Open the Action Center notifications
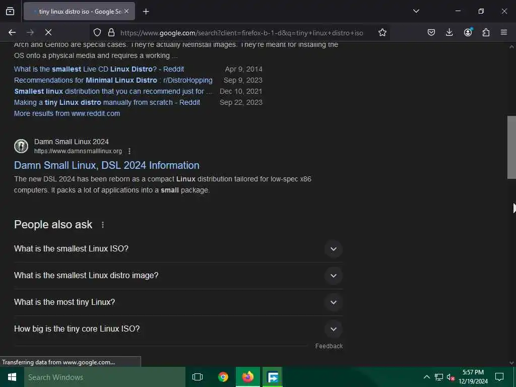Viewport: 516px width, 387px height. tap(499, 377)
